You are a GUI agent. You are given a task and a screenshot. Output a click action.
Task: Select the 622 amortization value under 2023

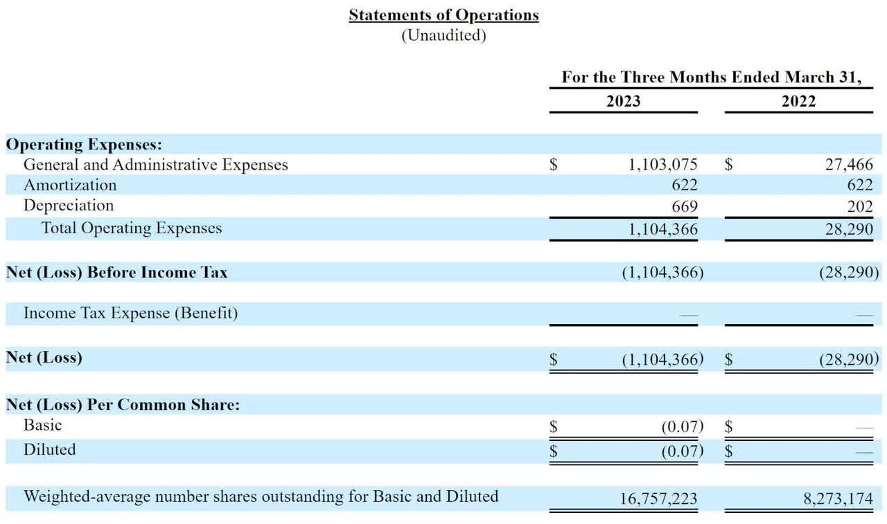click(684, 185)
